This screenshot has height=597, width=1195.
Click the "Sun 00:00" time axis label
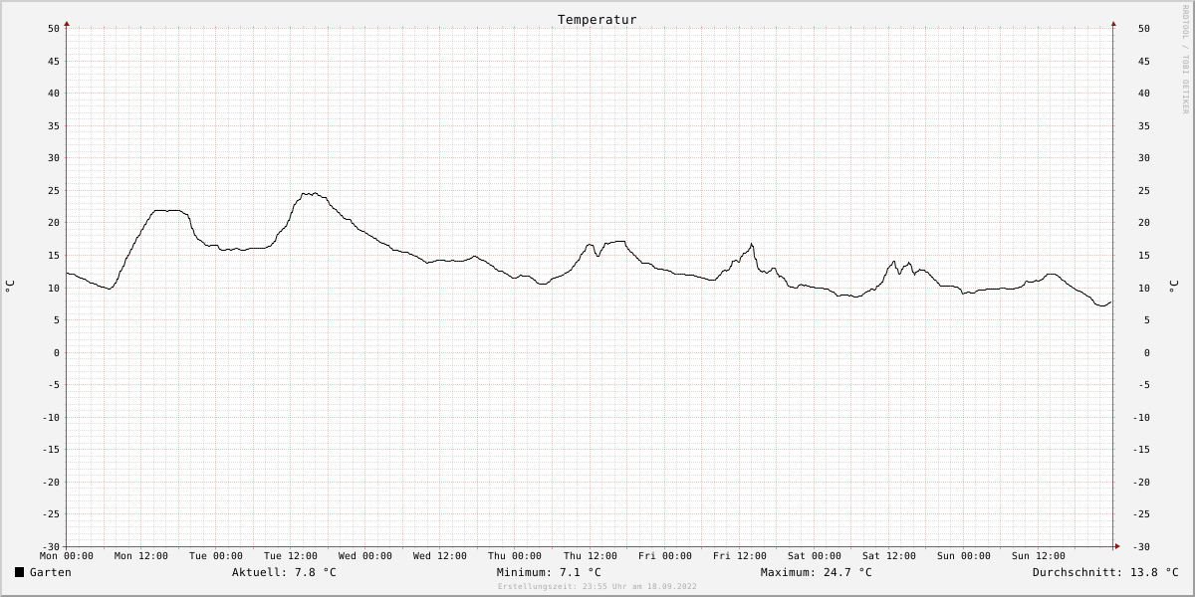pos(964,556)
